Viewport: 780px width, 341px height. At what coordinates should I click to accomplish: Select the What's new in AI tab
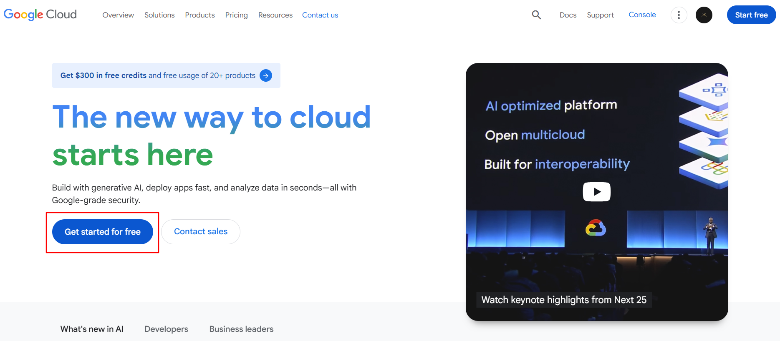[x=92, y=329]
